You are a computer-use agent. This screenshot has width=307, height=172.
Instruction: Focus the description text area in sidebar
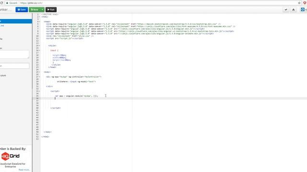(x=14, y=54)
